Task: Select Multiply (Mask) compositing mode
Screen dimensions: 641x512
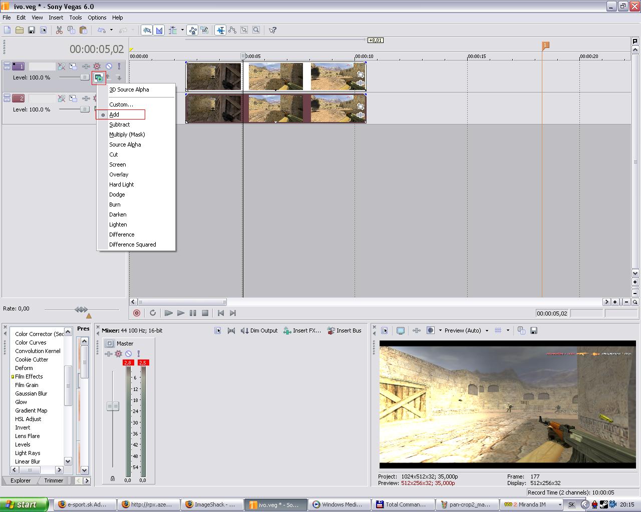Action: click(x=127, y=134)
